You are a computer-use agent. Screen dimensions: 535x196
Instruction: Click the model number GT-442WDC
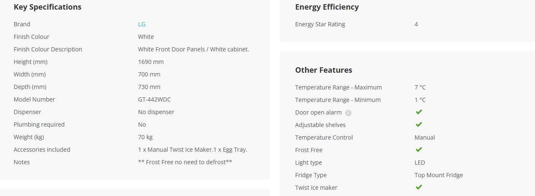[154, 99]
